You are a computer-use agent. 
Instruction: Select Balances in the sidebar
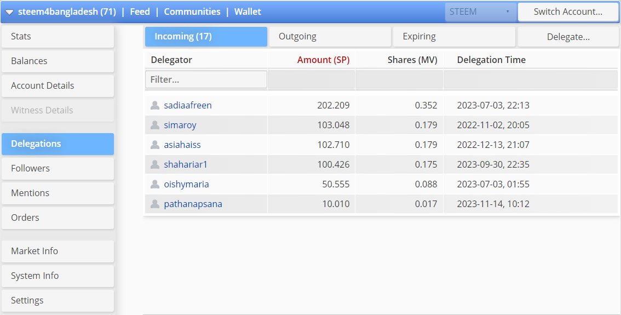[x=58, y=61]
